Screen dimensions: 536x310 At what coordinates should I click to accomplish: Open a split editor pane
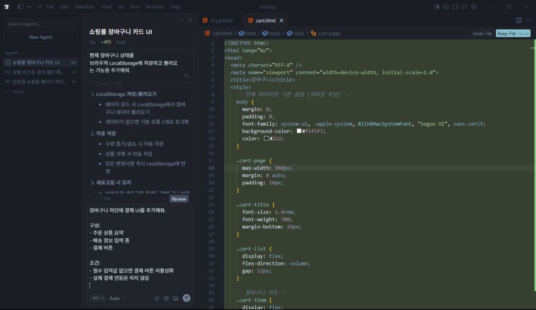pos(519,20)
